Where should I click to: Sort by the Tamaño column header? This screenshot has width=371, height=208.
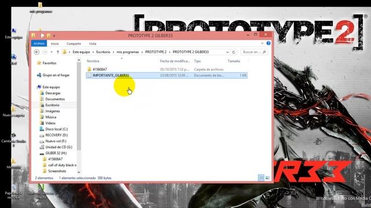tap(234, 61)
